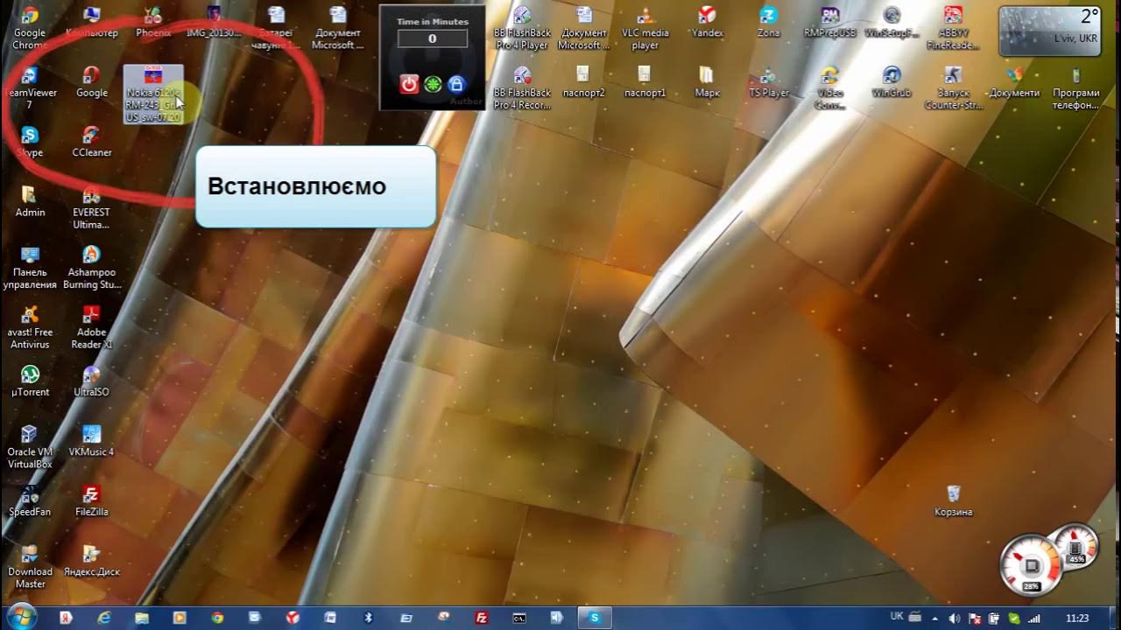Open the VLC media player shortcut
1121x630 pixels.
tap(645, 27)
